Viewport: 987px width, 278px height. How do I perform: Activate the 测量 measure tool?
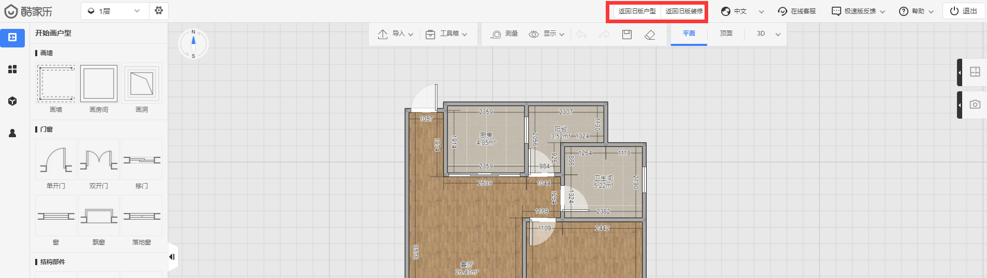[x=504, y=34]
